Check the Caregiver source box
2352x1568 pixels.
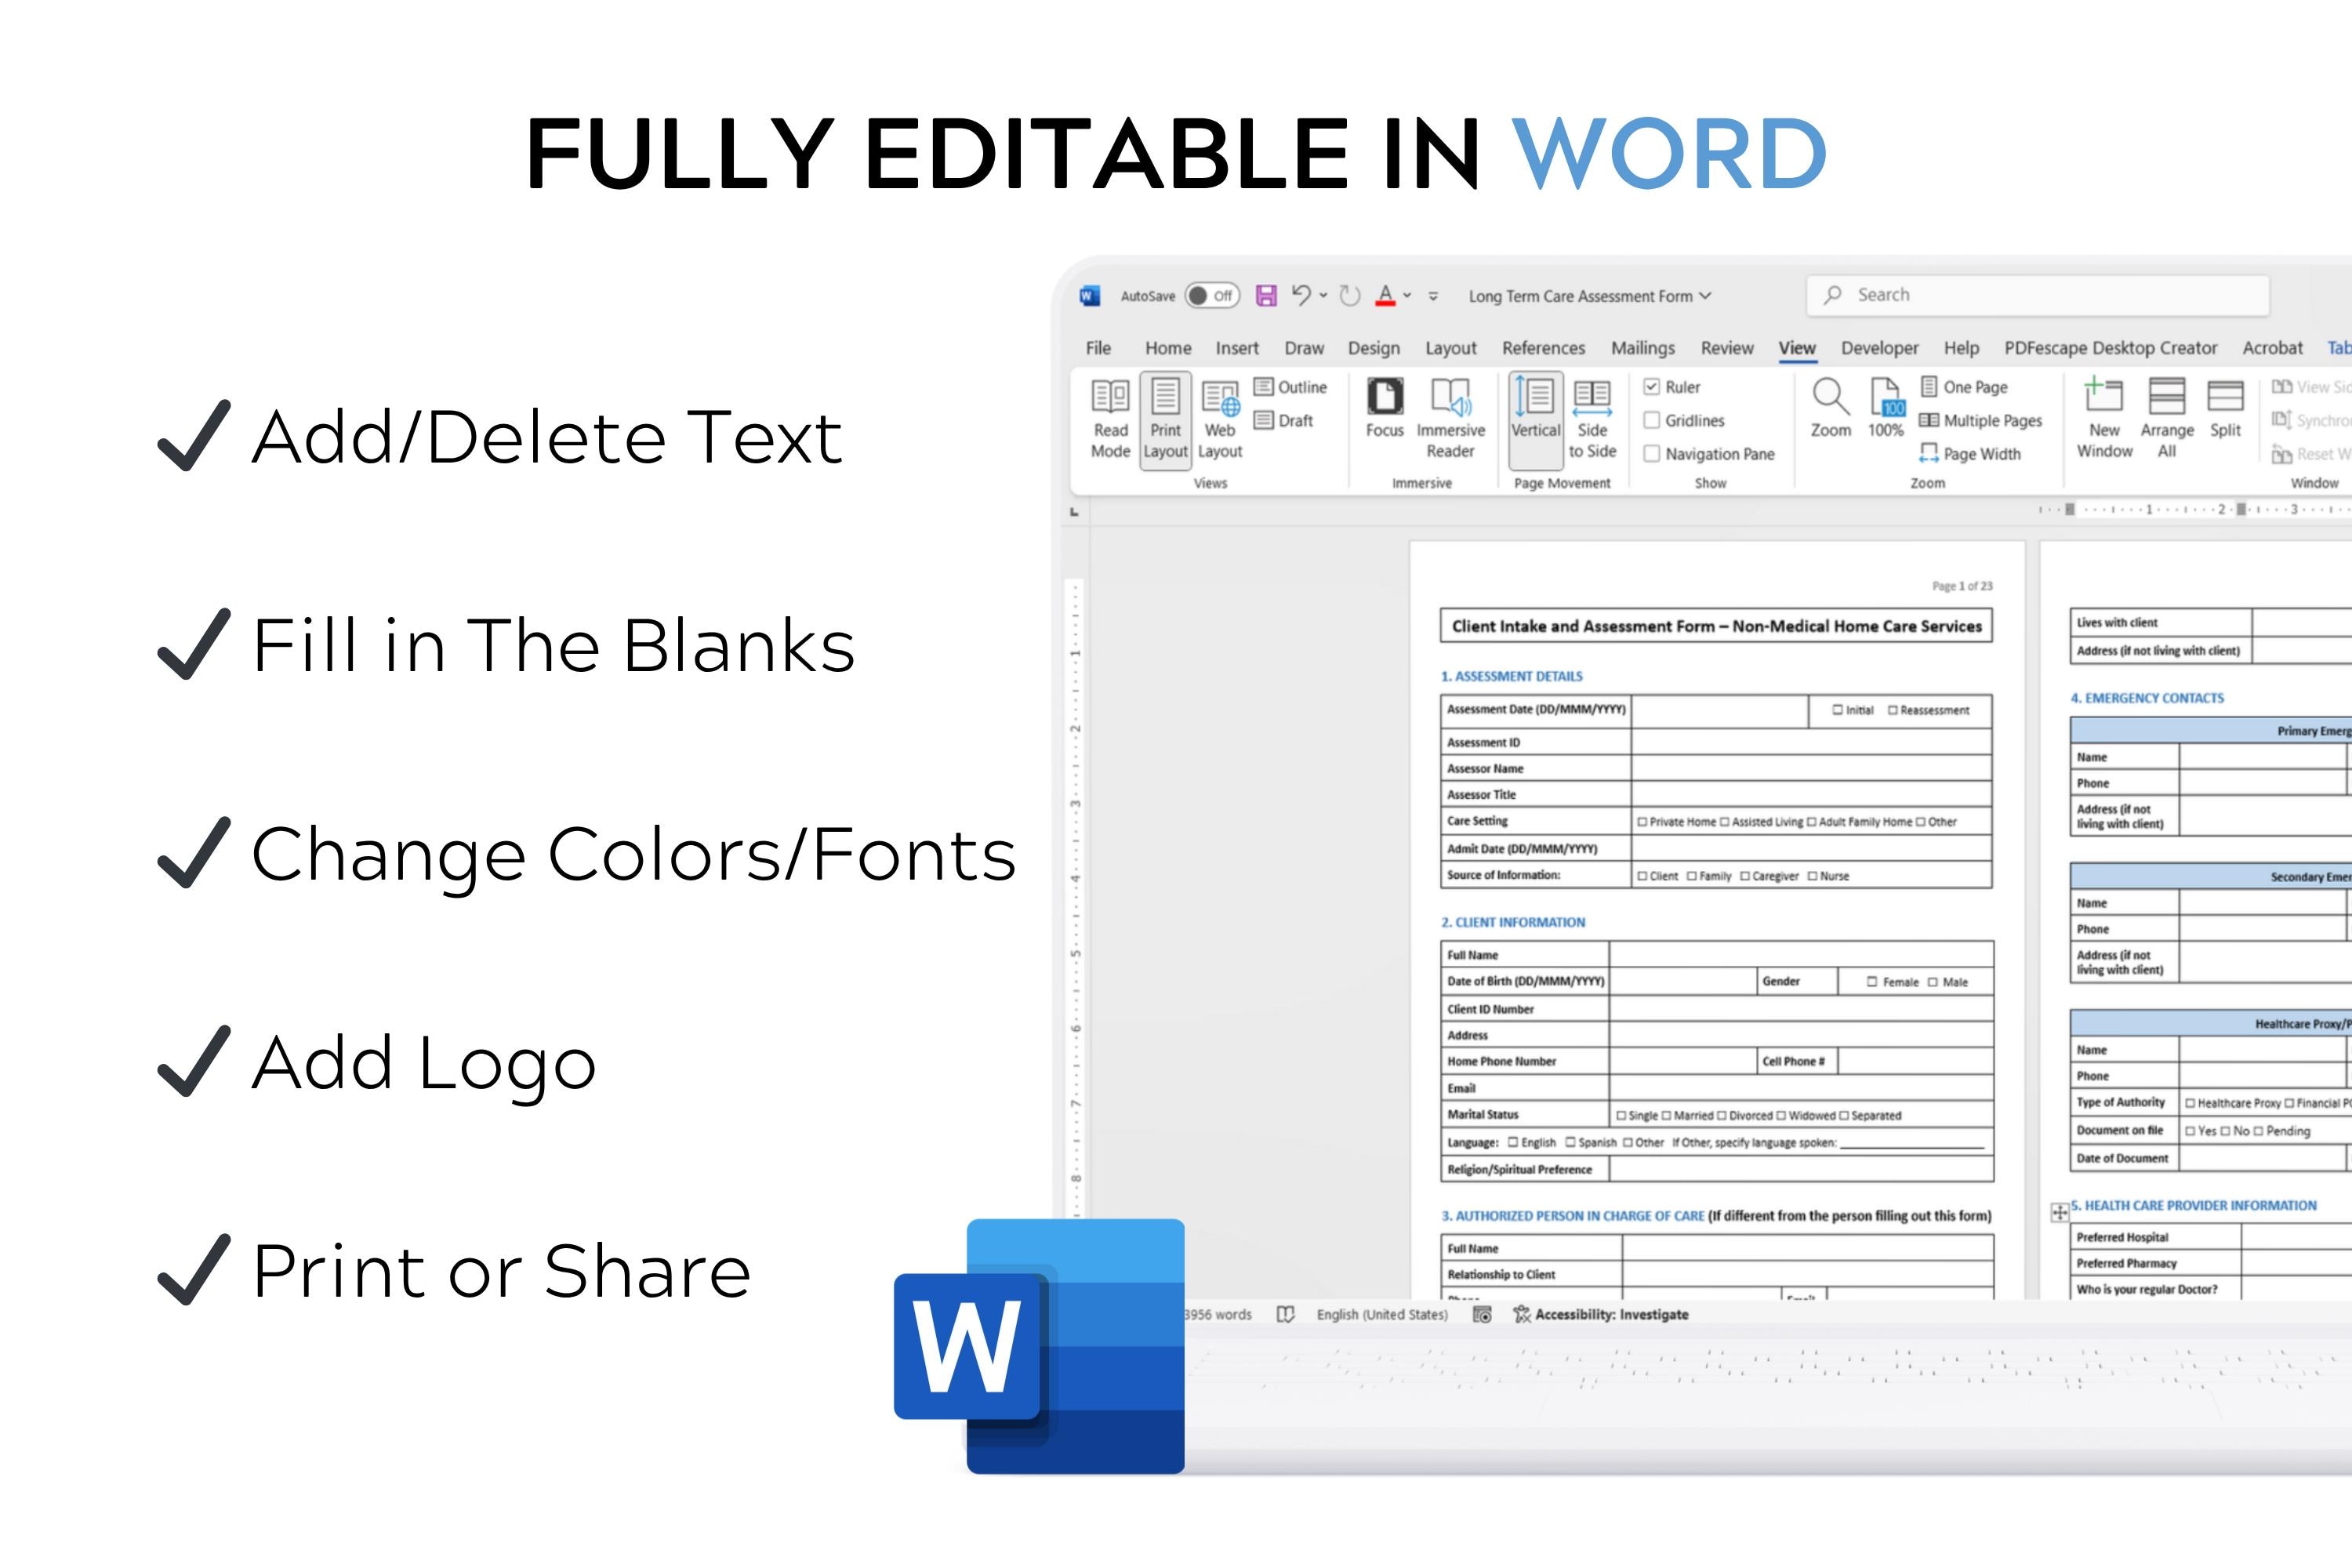pyautogui.click(x=1745, y=876)
